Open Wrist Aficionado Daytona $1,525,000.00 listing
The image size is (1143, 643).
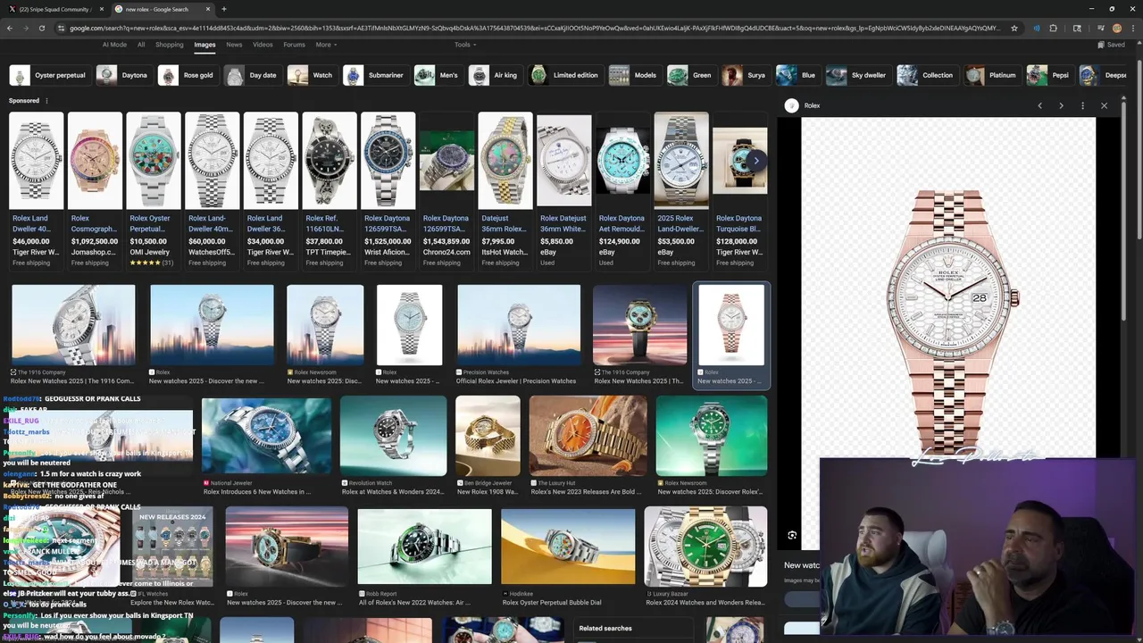coord(388,189)
